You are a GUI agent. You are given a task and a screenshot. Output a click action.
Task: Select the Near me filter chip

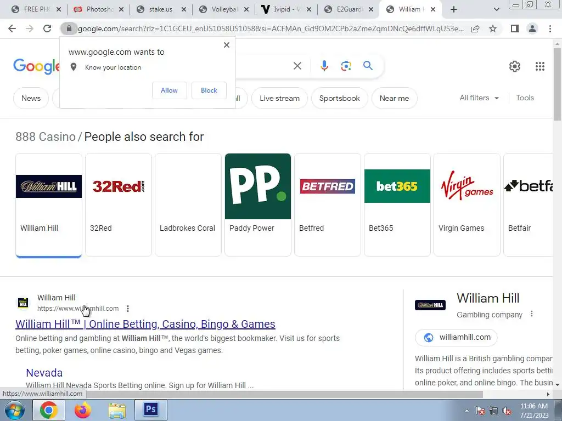(x=394, y=98)
